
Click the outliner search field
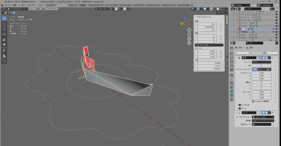tap(254, 9)
